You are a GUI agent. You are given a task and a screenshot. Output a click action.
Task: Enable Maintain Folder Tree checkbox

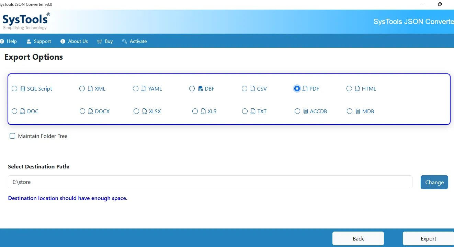click(12, 136)
